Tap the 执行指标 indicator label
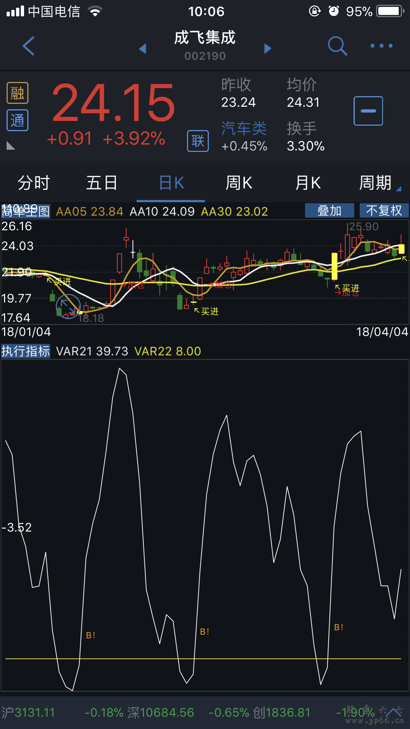Image resolution: width=410 pixels, height=729 pixels. point(26,351)
